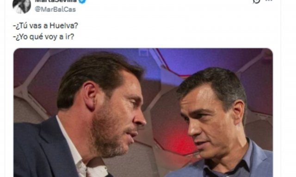Click the line '-¿Yo qué voy a ir?'
Image resolution: width=296 pixels, height=177 pixels.
[x=43, y=37]
